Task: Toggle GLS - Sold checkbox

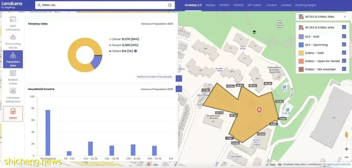Action: 344,36
